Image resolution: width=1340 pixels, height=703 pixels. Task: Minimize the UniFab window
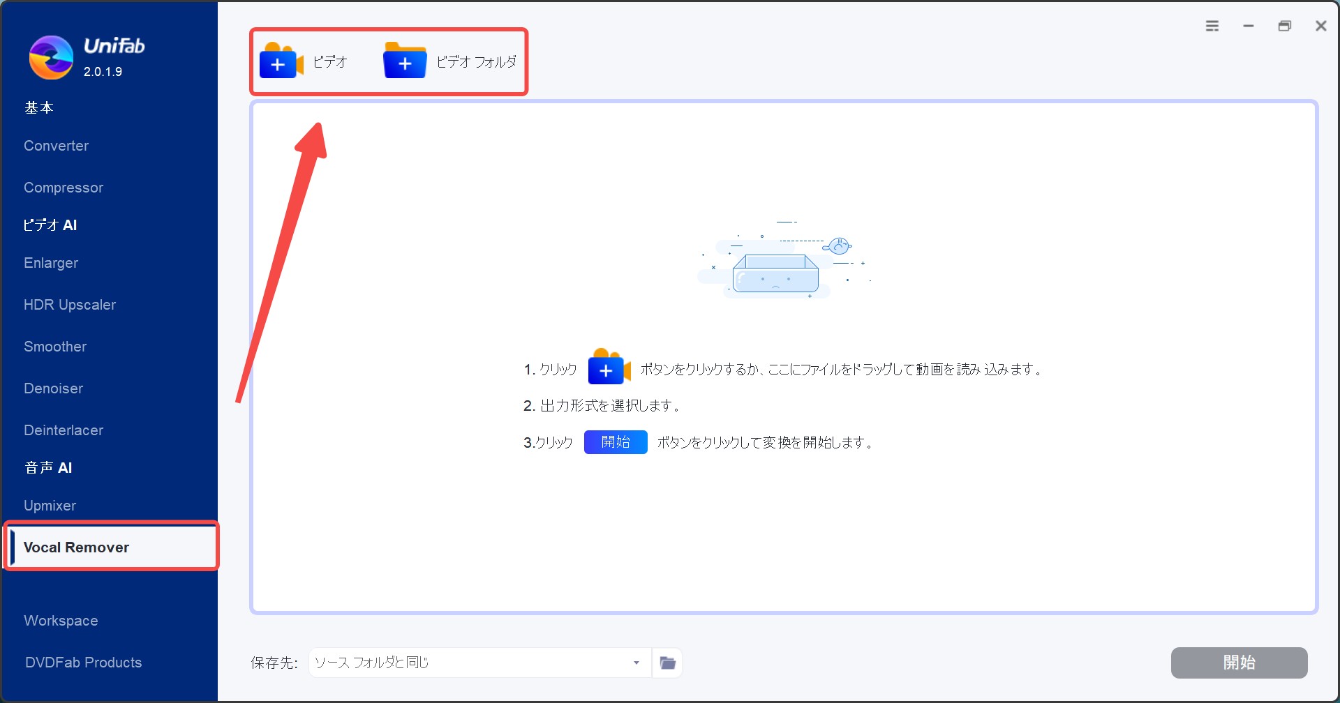click(x=1249, y=26)
